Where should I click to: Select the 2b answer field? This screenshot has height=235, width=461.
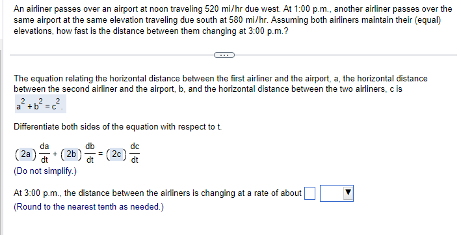(71, 154)
